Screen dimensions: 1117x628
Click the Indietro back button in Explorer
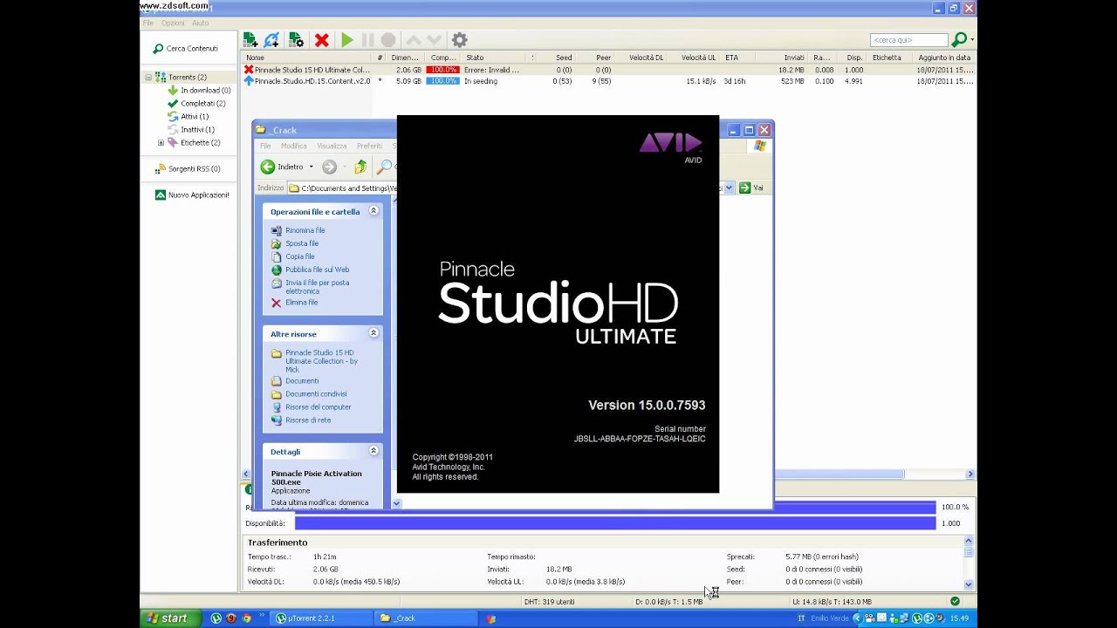coord(283,167)
